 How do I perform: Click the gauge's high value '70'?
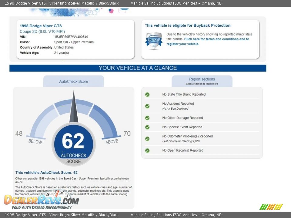[x=127, y=134]
